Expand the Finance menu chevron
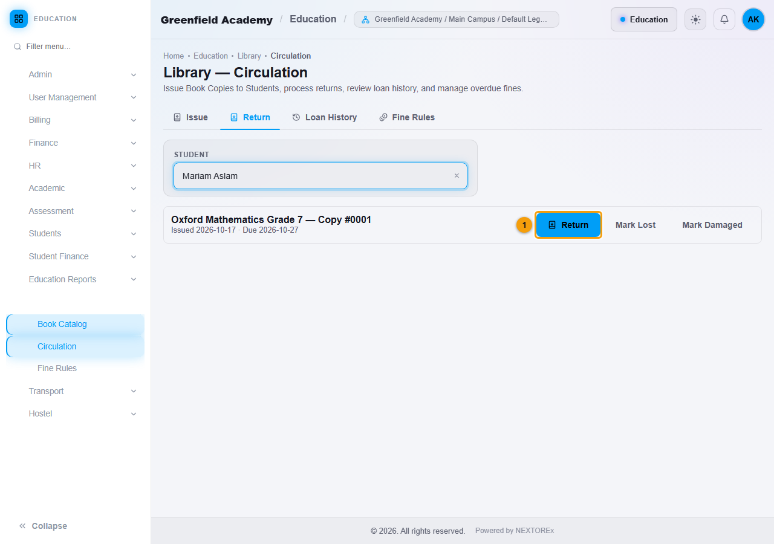Screen dimensions: 774x544 [x=134, y=143]
